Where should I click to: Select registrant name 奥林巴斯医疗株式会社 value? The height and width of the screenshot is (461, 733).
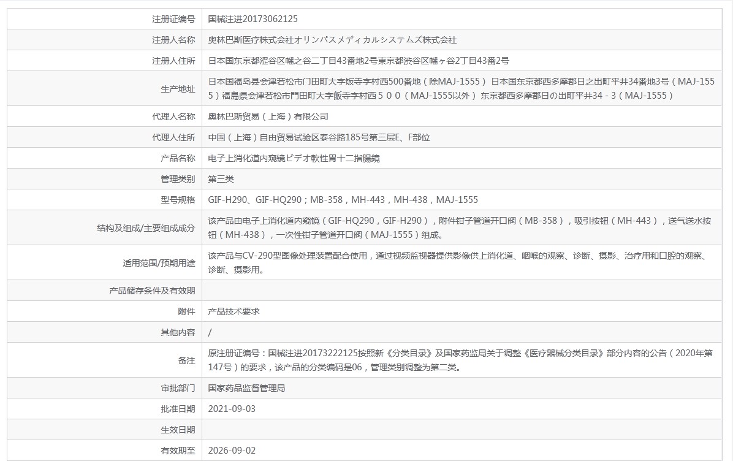[x=332, y=40]
